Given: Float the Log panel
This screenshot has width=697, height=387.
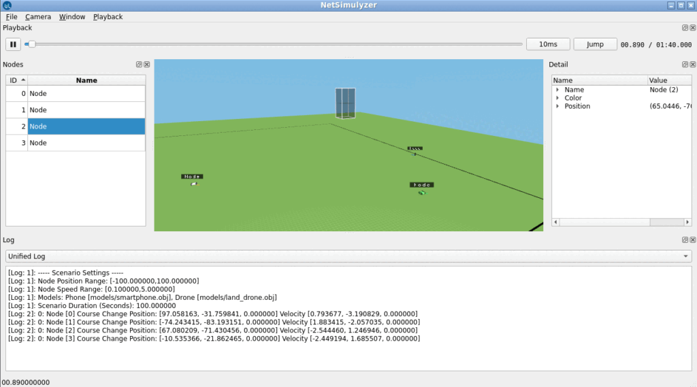Looking at the screenshot, I should click(x=685, y=240).
